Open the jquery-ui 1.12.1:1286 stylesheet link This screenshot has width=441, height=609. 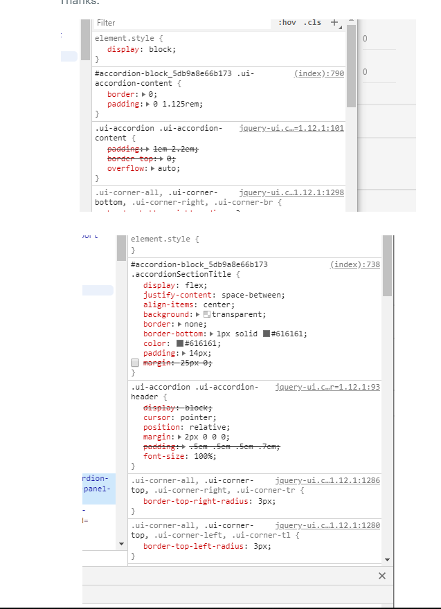pyautogui.click(x=327, y=480)
